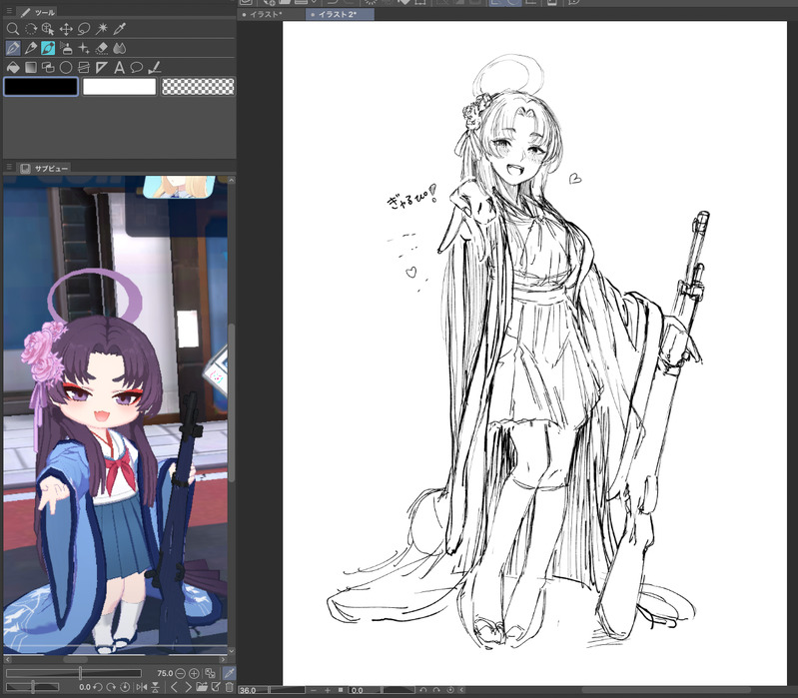Fit Sub View image to window
This screenshot has height=698, width=798.
click(x=210, y=673)
